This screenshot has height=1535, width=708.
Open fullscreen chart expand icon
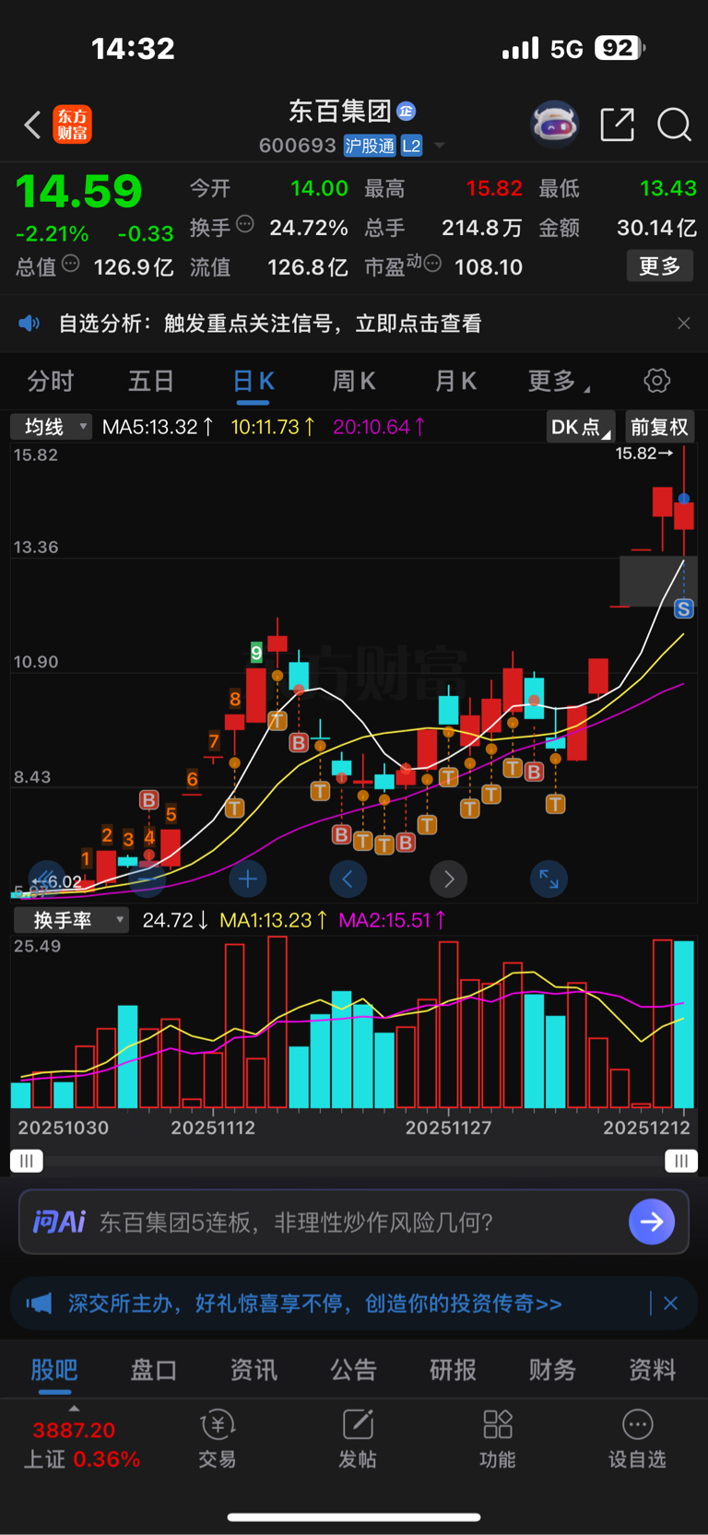[x=549, y=880]
